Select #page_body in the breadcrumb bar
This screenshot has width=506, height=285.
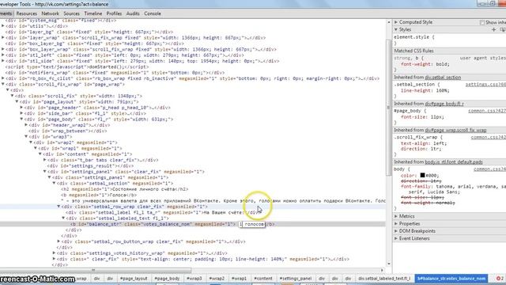(167, 278)
